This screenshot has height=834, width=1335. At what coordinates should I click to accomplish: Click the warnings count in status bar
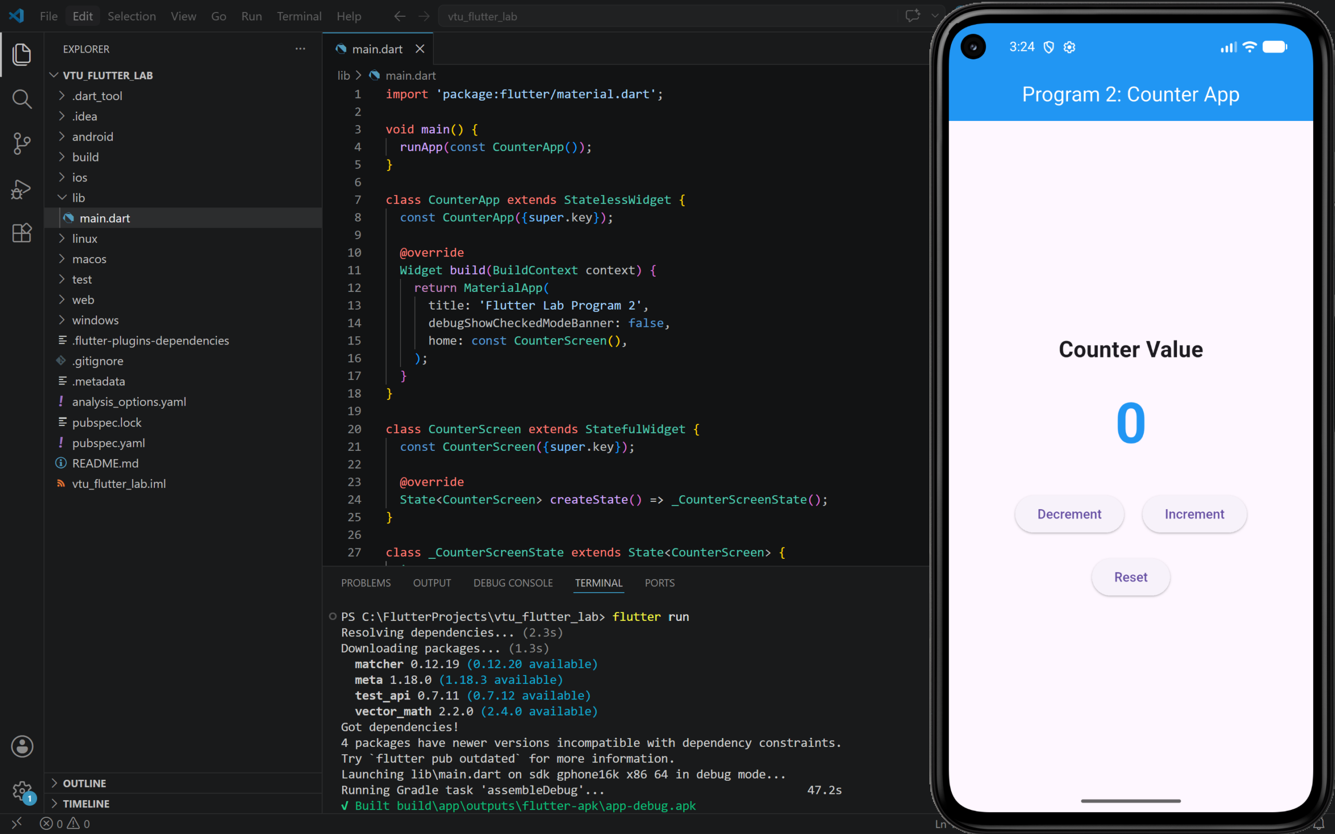78,824
